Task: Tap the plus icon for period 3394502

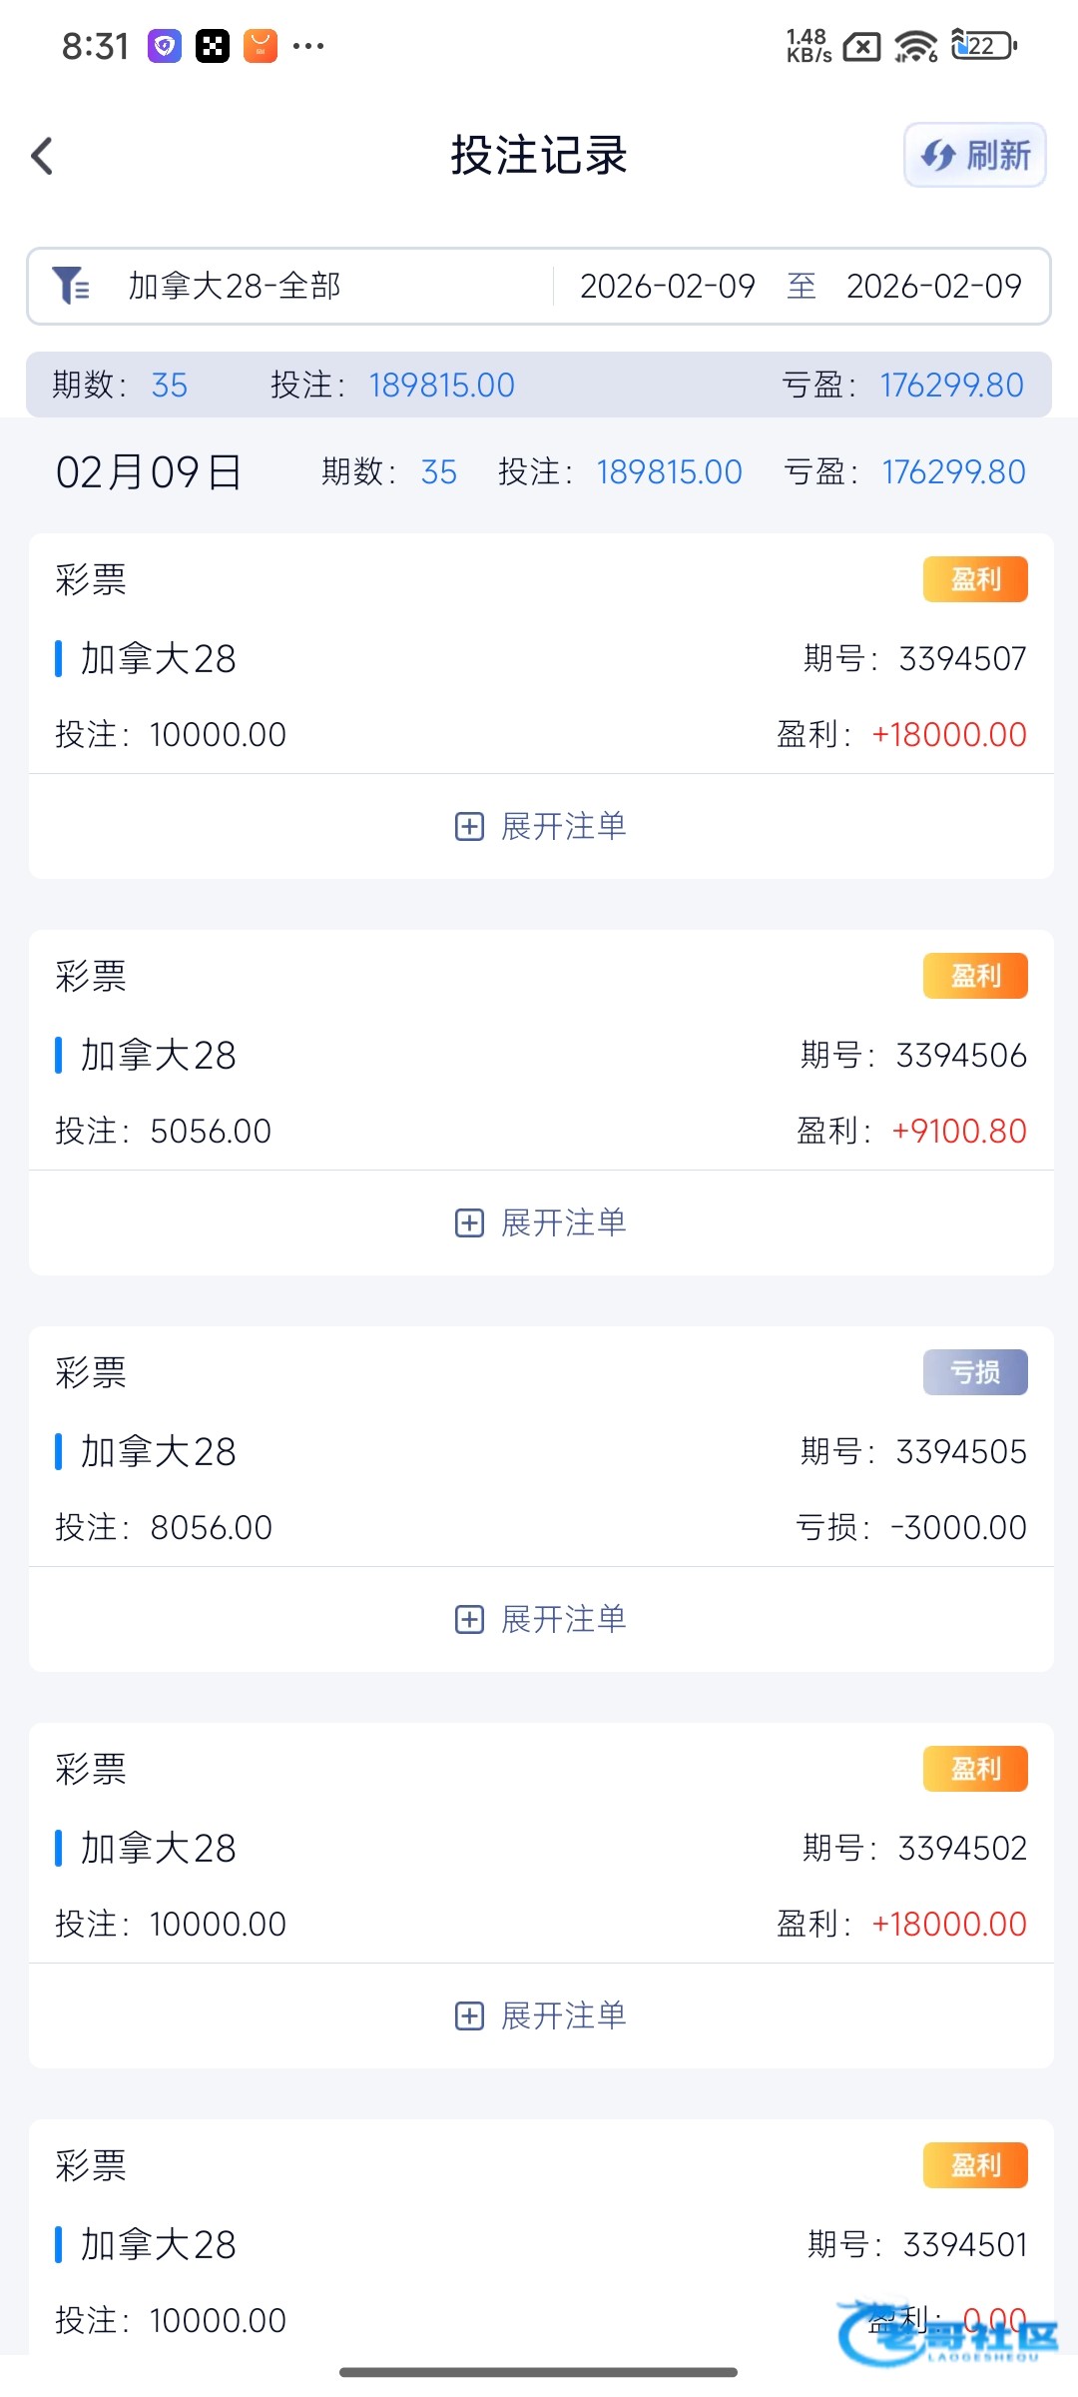Action: 469,2016
